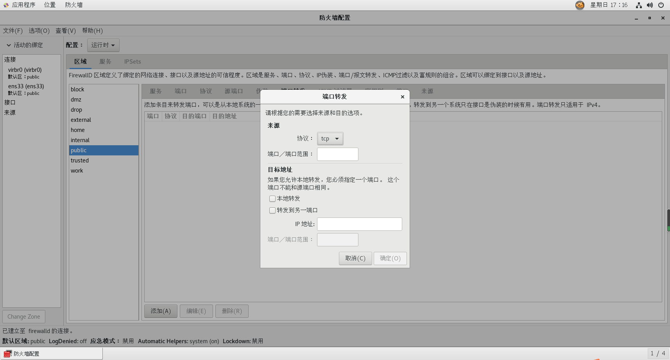Screen dimensions: 670x360
Task: Click the clock 星期日 17:16
Action: [x=609, y=5]
